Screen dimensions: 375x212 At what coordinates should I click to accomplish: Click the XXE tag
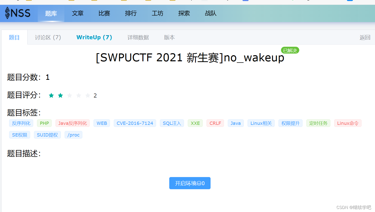tap(195, 123)
